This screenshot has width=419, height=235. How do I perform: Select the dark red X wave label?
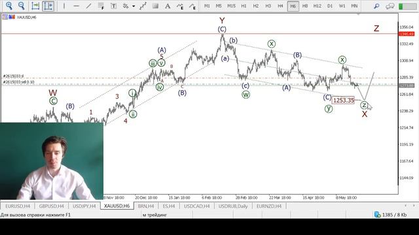tap(365, 114)
